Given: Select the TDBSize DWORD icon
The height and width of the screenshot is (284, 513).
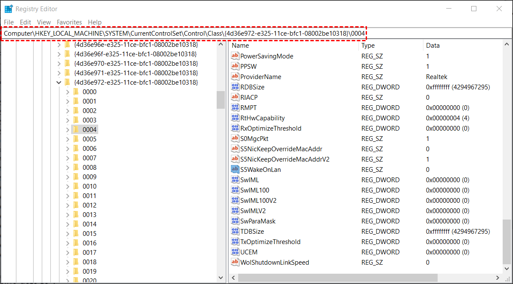Looking at the screenshot, I should 235,231.
